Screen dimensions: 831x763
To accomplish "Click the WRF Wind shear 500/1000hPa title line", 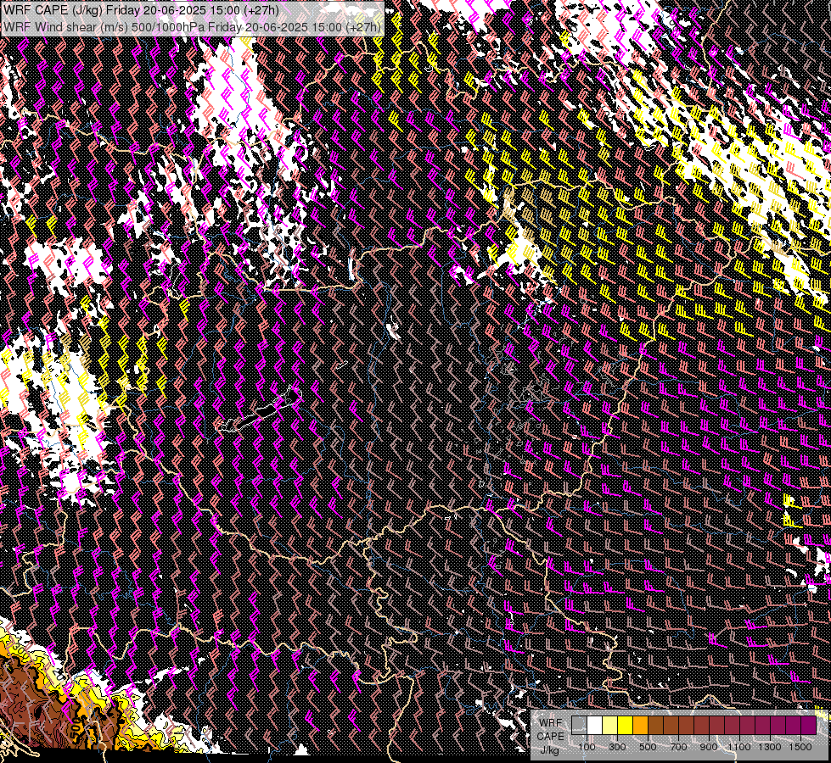I will pos(192,27).
